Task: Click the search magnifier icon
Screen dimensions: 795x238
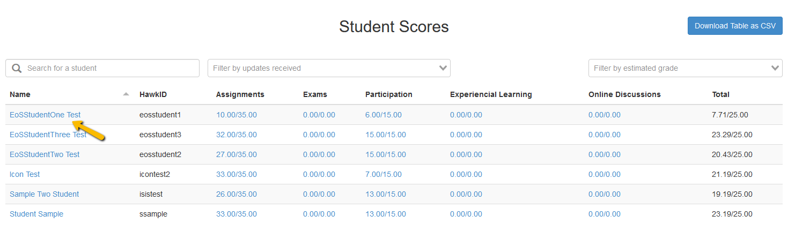Action: [x=17, y=68]
